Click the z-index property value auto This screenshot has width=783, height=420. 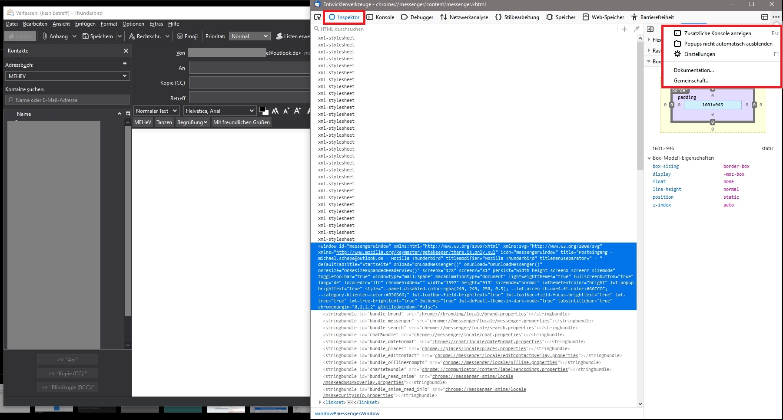click(729, 205)
